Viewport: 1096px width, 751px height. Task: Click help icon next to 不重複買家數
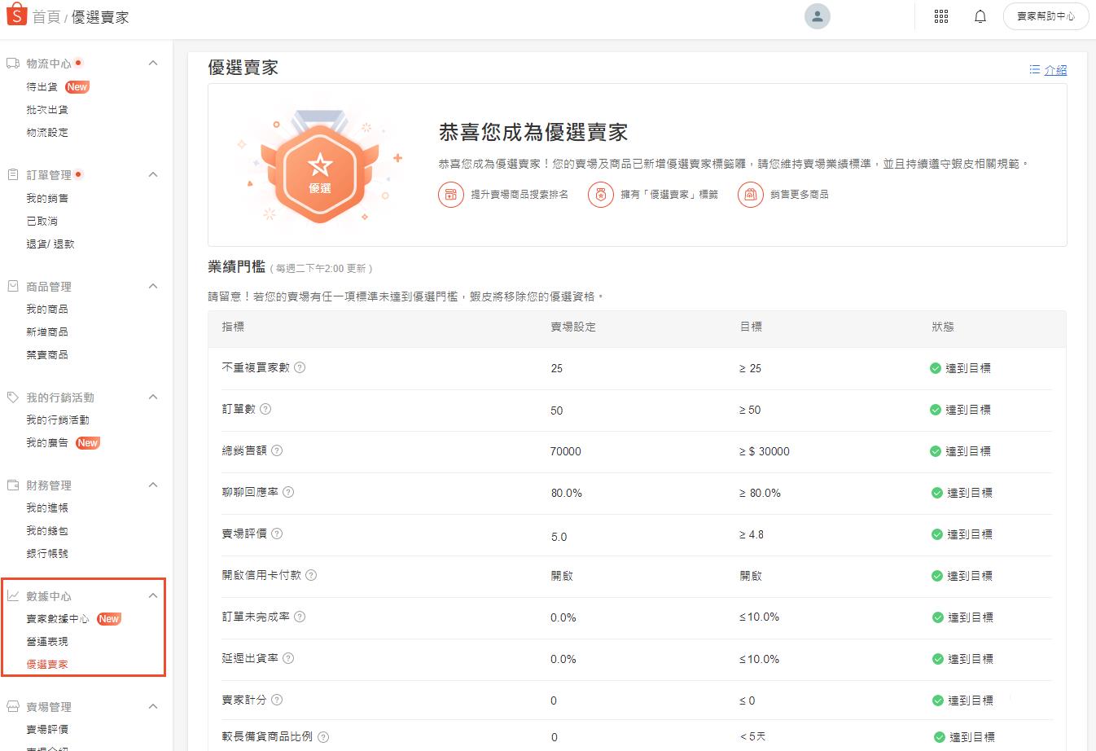(300, 367)
